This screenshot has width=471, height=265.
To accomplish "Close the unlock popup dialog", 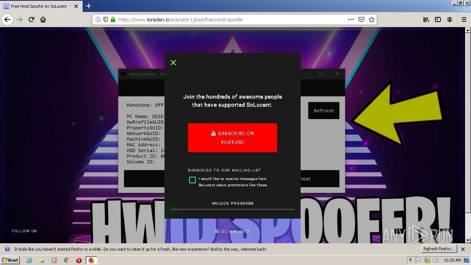I will [173, 63].
